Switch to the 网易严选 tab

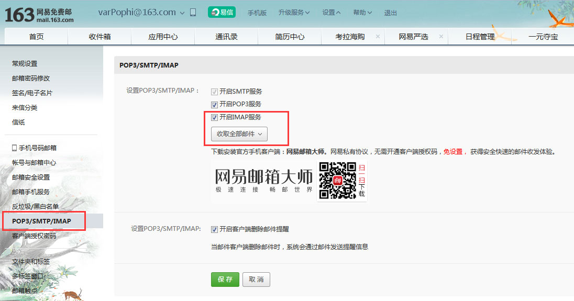[413, 37]
